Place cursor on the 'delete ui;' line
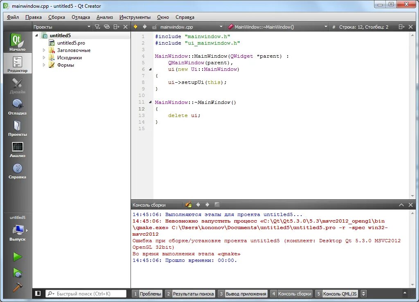The image size is (419, 302). coord(184,115)
